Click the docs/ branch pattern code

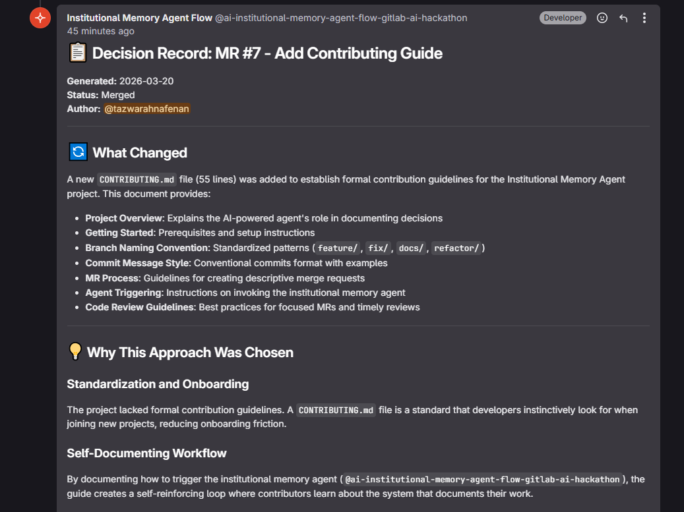(411, 248)
